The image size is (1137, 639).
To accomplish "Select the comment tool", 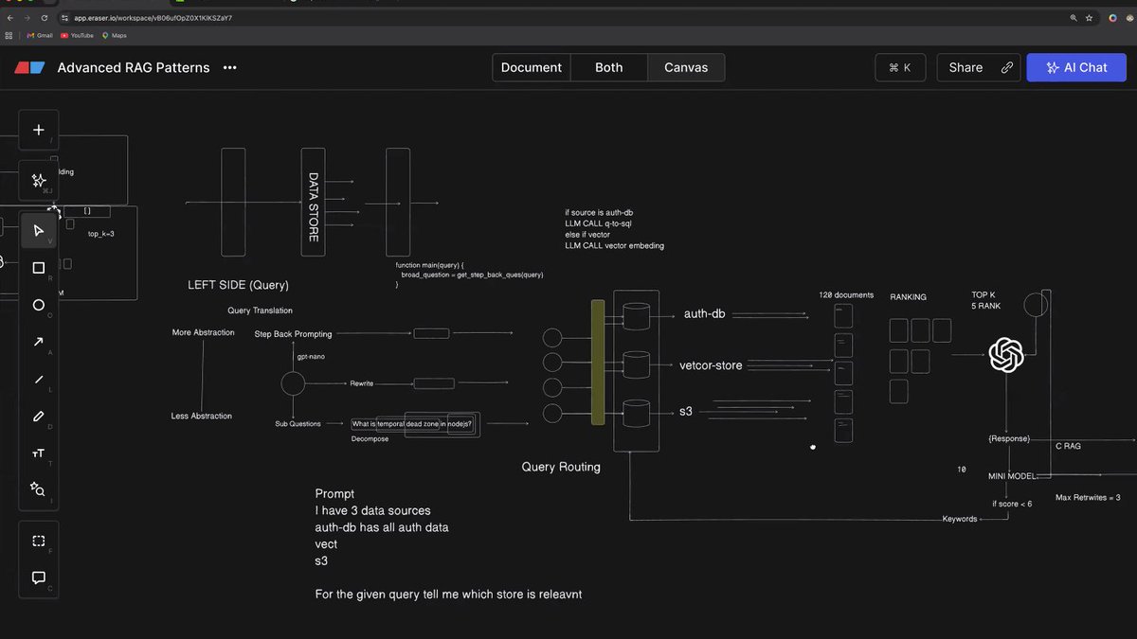I will pos(39,577).
